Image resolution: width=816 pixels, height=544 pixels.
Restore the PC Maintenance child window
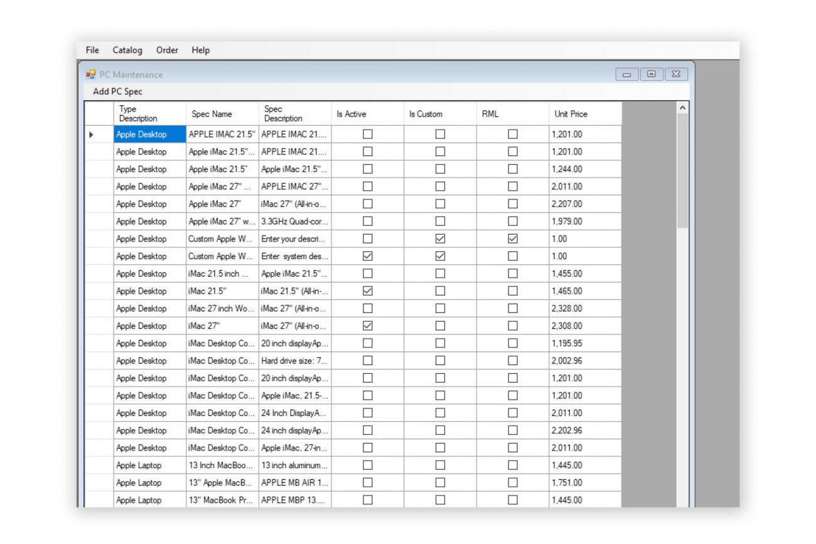(651, 75)
